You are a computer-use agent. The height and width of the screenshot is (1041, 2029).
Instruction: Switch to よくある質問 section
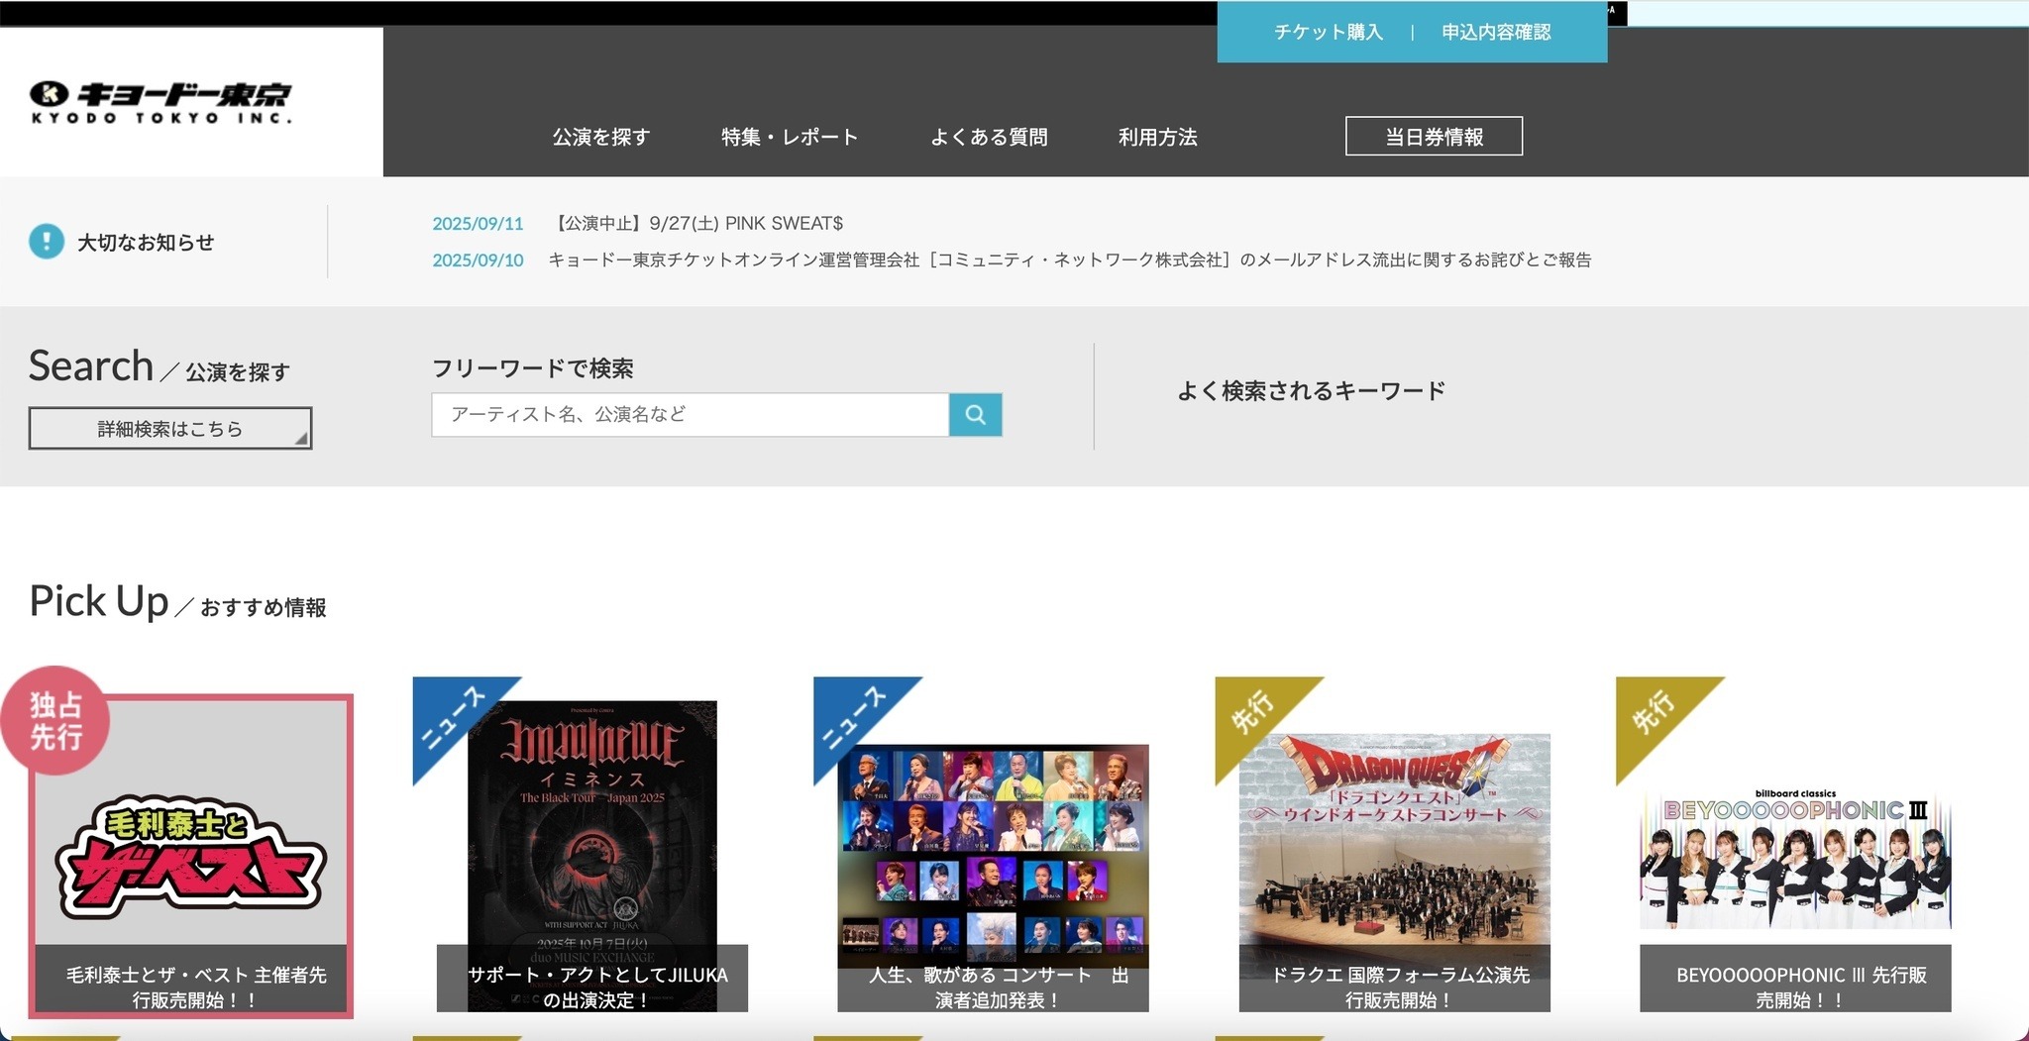(x=994, y=138)
